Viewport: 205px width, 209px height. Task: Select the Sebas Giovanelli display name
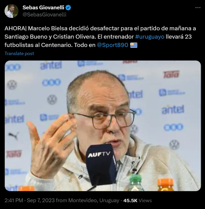(43, 8)
